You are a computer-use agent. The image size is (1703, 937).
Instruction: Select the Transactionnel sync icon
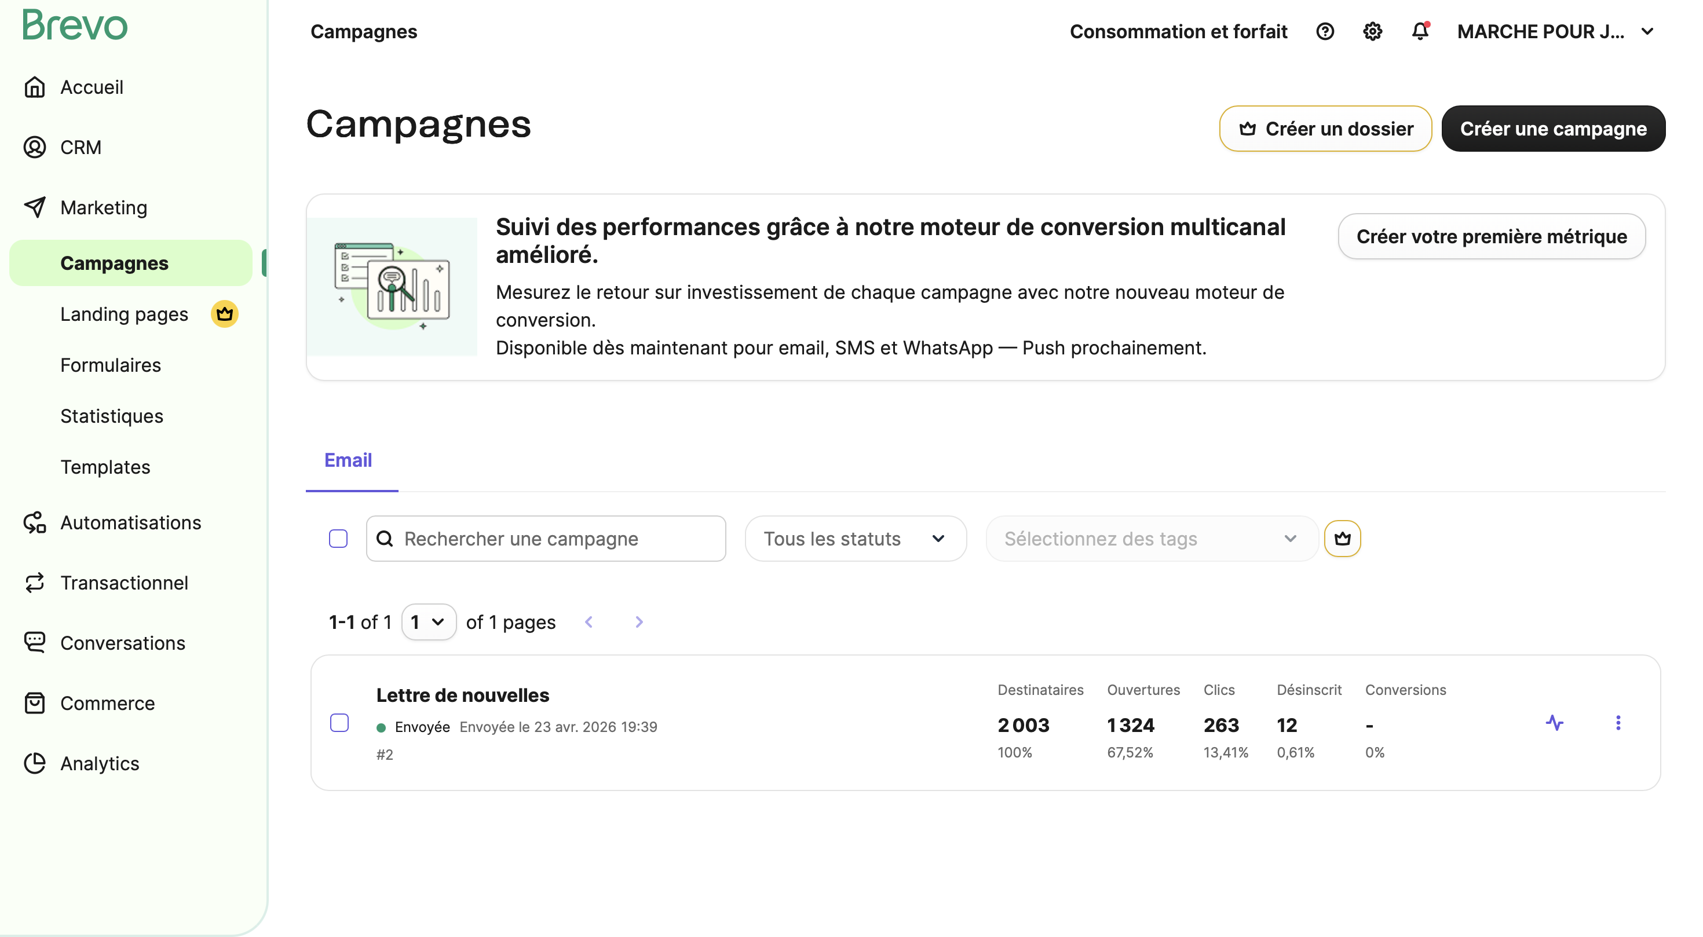point(35,582)
